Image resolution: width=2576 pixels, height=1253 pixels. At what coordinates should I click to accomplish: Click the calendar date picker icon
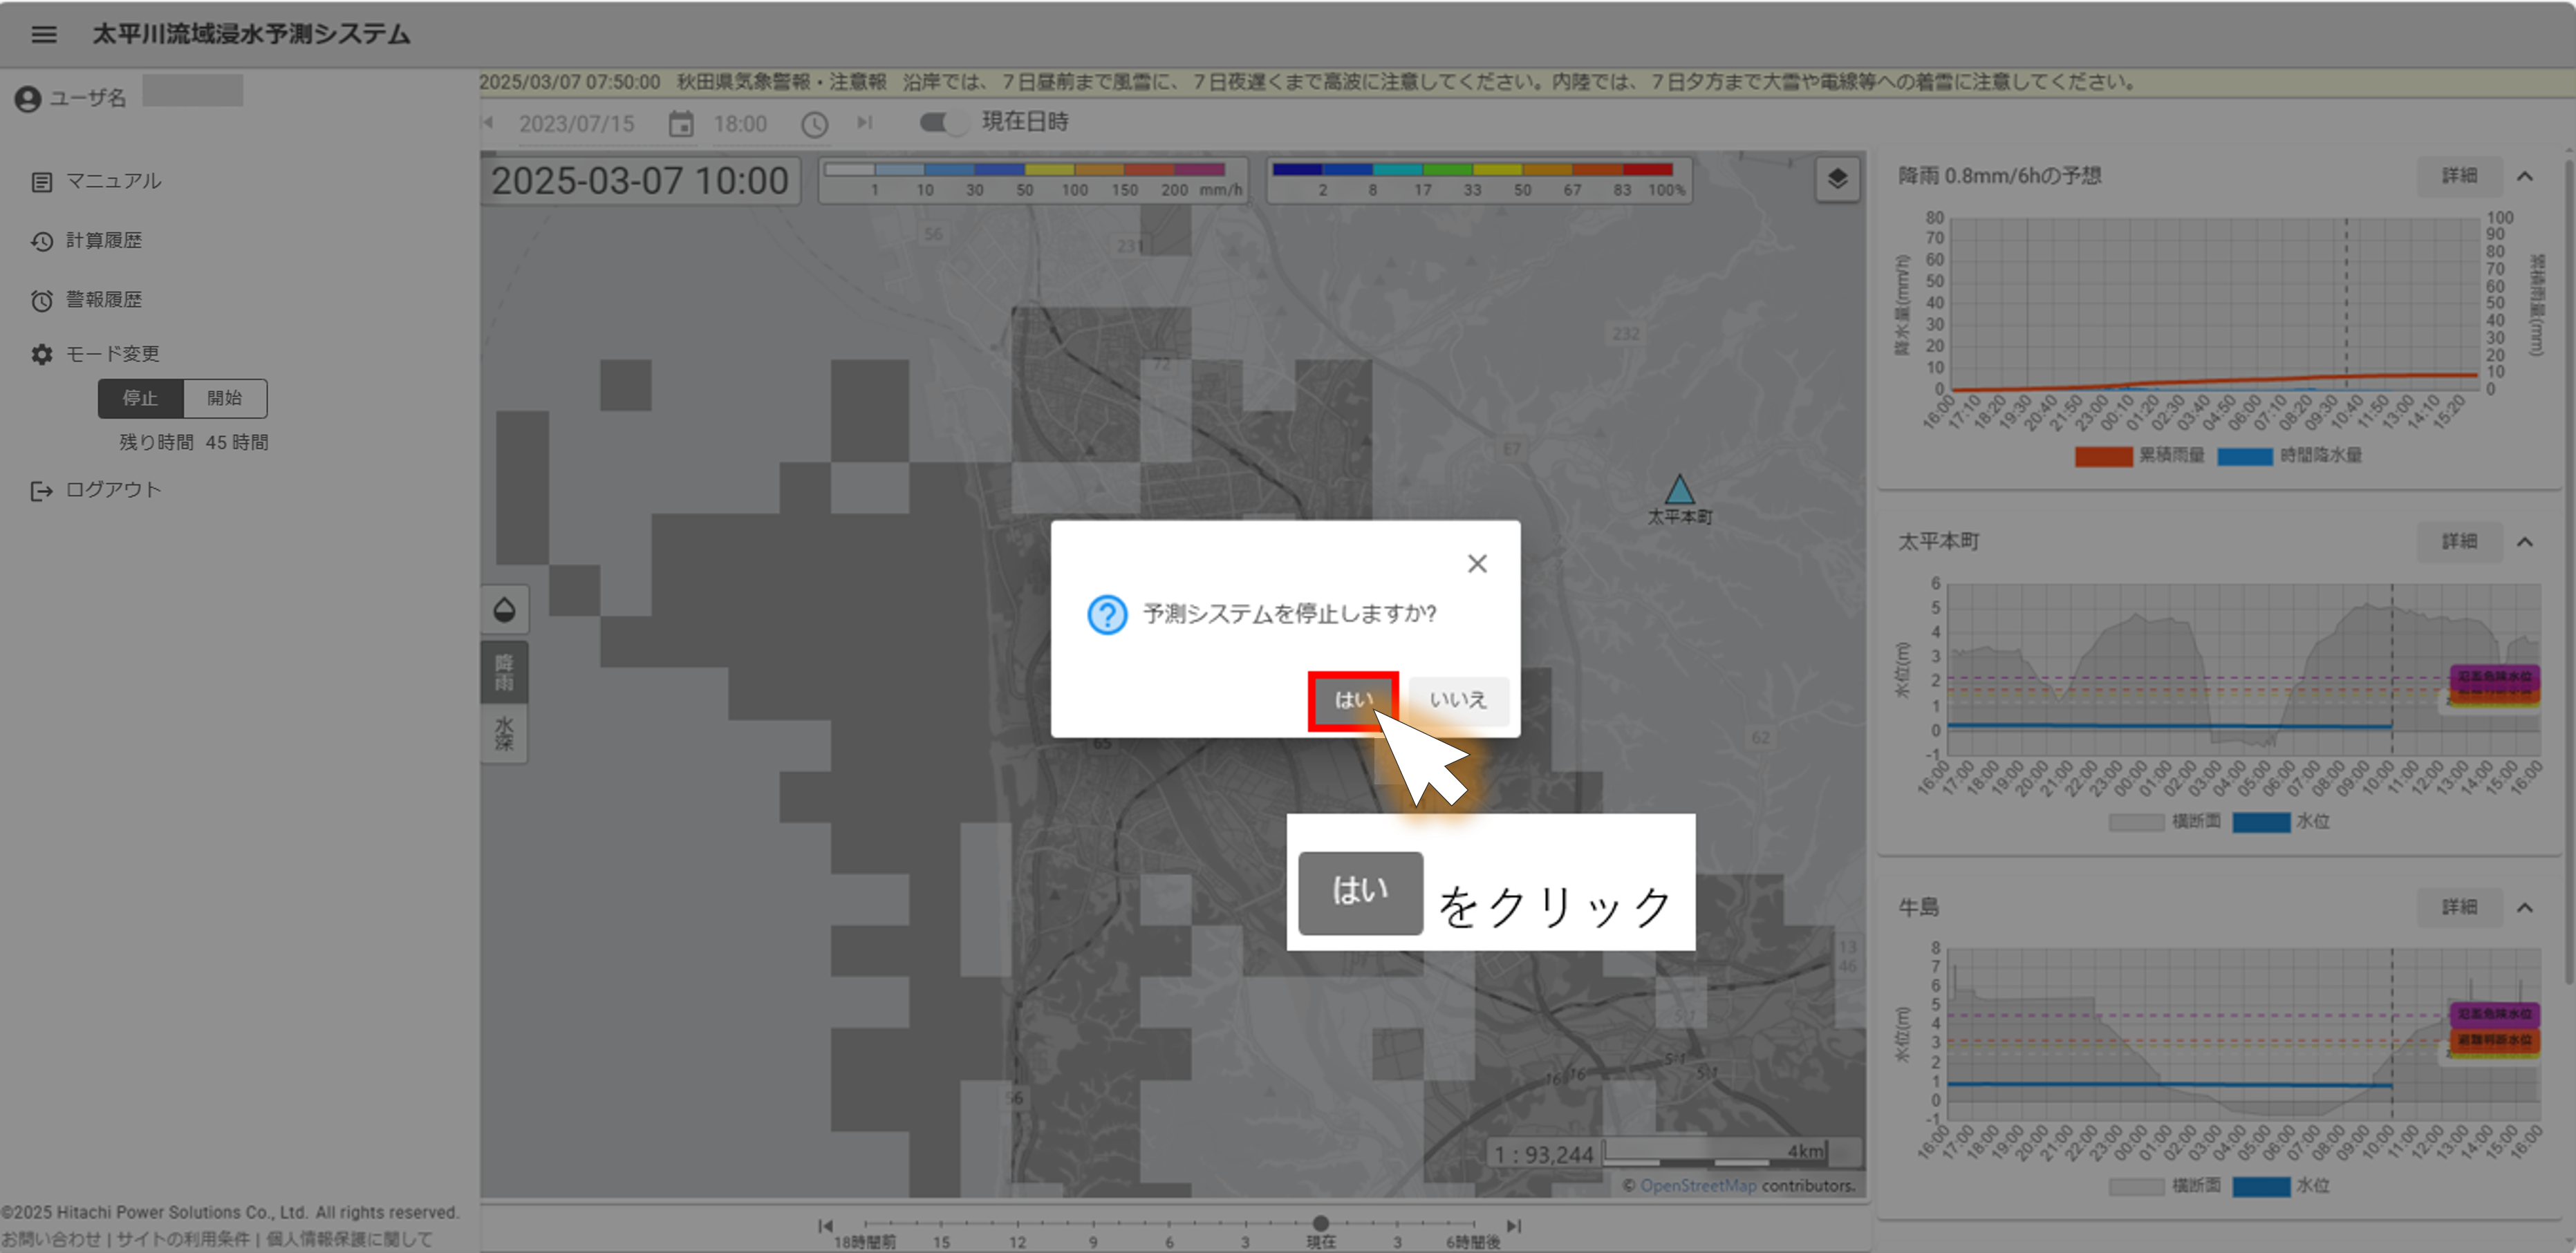(681, 124)
